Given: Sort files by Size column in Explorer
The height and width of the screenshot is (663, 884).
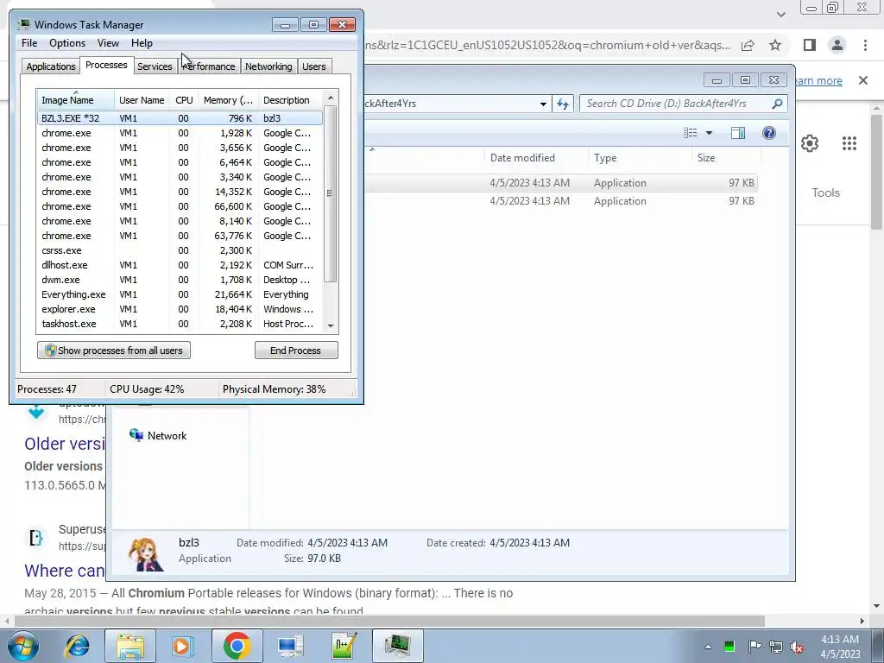Looking at the screenshot, I should 726,158.
